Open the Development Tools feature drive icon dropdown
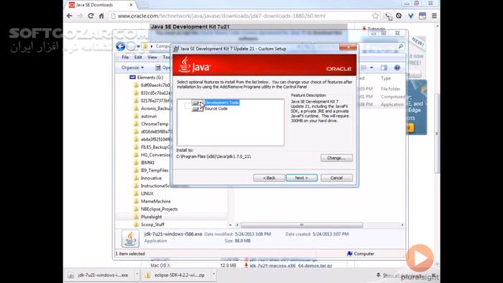Screen dimensions: 503x283 pyautogui.click(x=198, y=103)
